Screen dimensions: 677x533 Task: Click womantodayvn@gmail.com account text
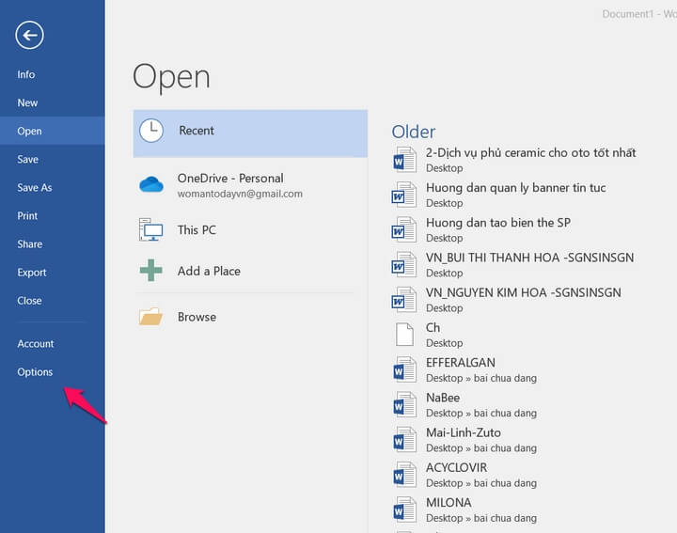pyautogui.click(x=240, y=194)
